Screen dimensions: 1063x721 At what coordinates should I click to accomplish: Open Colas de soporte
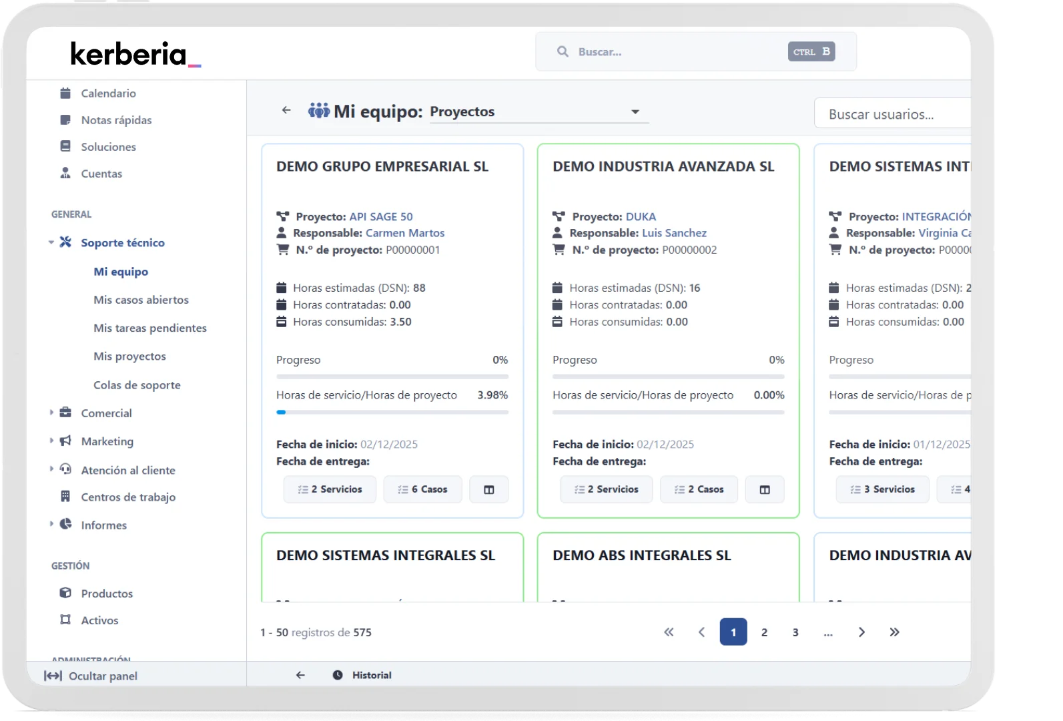137,385
